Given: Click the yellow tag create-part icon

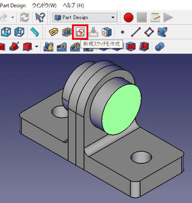Looking at the screenshot, I should tap(54, 32).
